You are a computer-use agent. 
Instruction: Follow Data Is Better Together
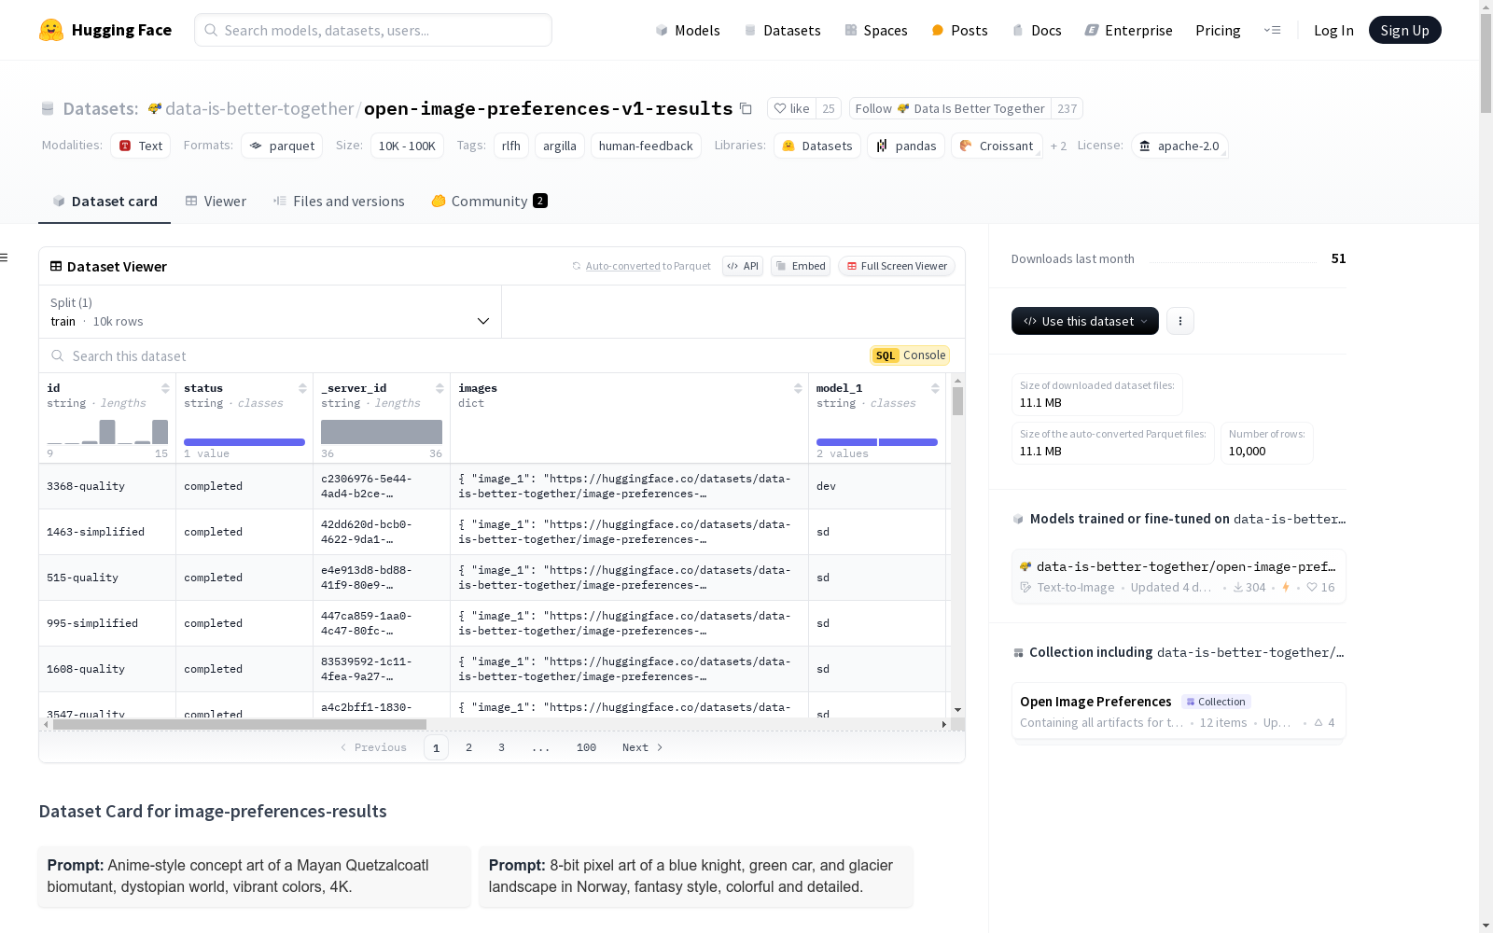950,108
